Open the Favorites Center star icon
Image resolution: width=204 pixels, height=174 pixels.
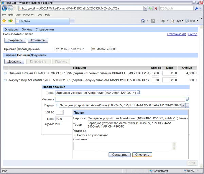4,21
